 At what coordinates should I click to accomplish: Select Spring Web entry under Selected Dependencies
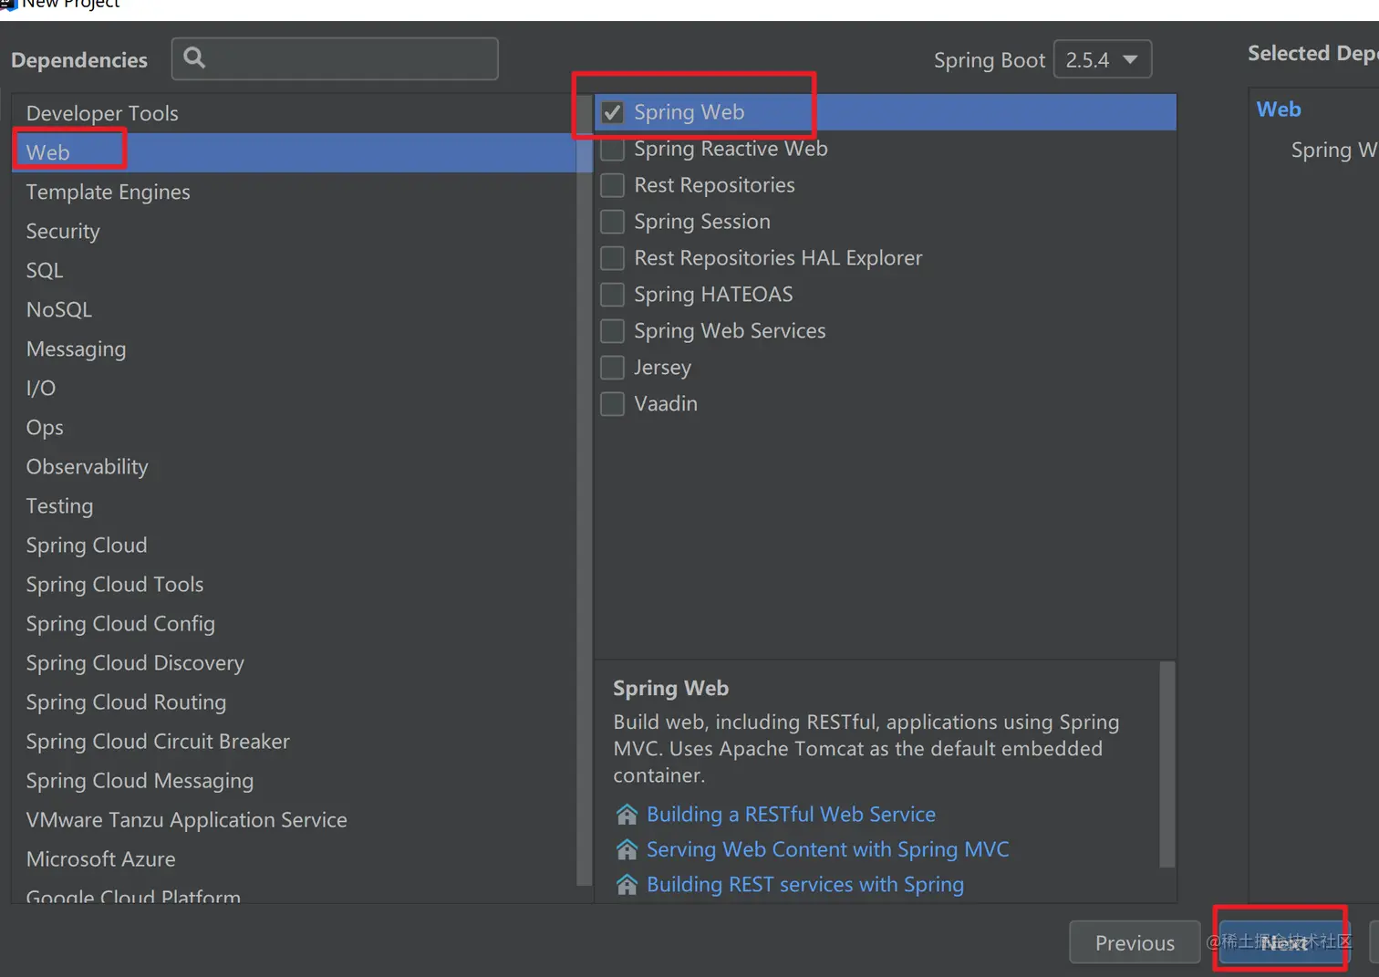click(x=1333, y=150)
